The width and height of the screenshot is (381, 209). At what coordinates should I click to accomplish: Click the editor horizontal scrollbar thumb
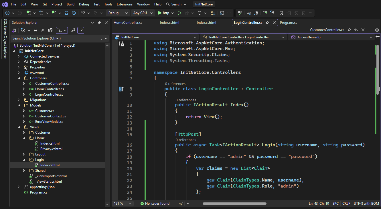pyautogui.click(x=234, y=204)
